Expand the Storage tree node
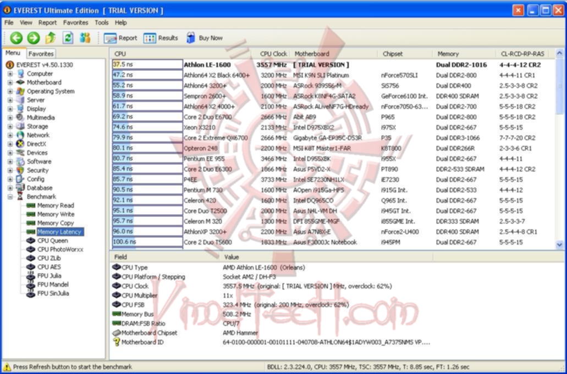The image size is (567, 374). pyautogui.click(x=10, y=126)
